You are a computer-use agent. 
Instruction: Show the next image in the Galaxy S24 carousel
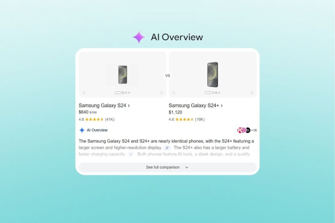pyautogui.click(x=162, y=93)
